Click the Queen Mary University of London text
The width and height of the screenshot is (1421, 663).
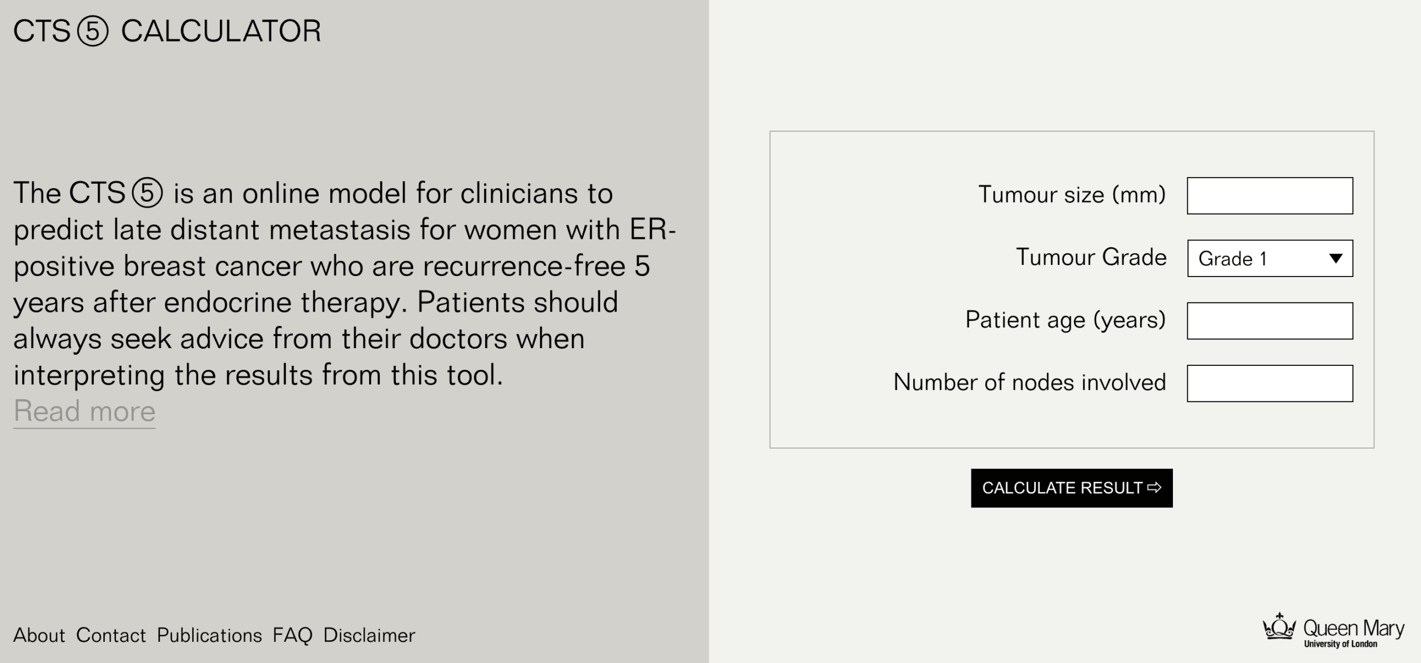tap(1353, 633)
